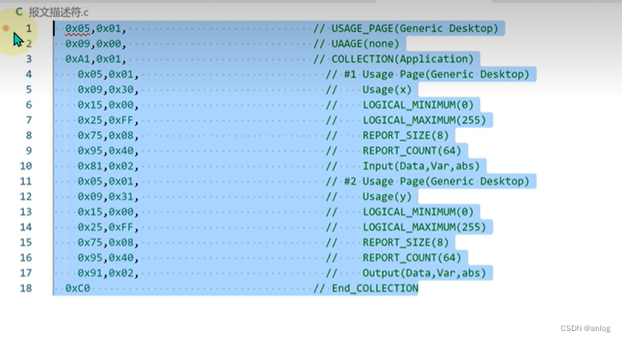Click line number 8 in the gutter
Viewport: 622px width, 340px height.
pos(29,135)
